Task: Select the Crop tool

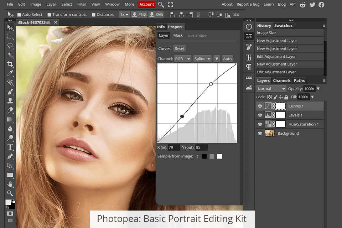Action: click(10, 64)
